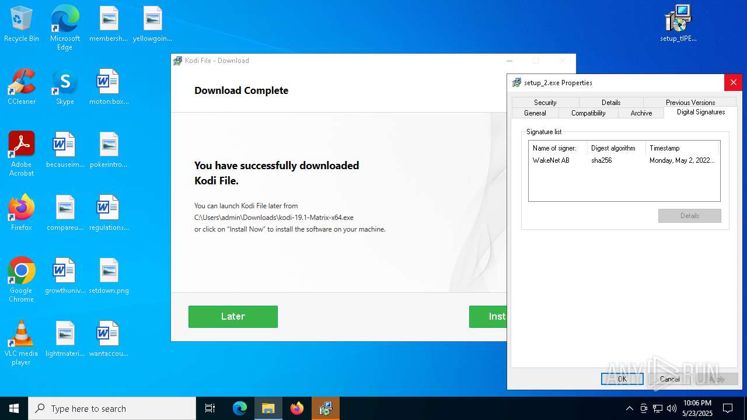This screenshot has width=747, height=420.
Task: Click the Later button in Kodi installer
Action: 233,316
